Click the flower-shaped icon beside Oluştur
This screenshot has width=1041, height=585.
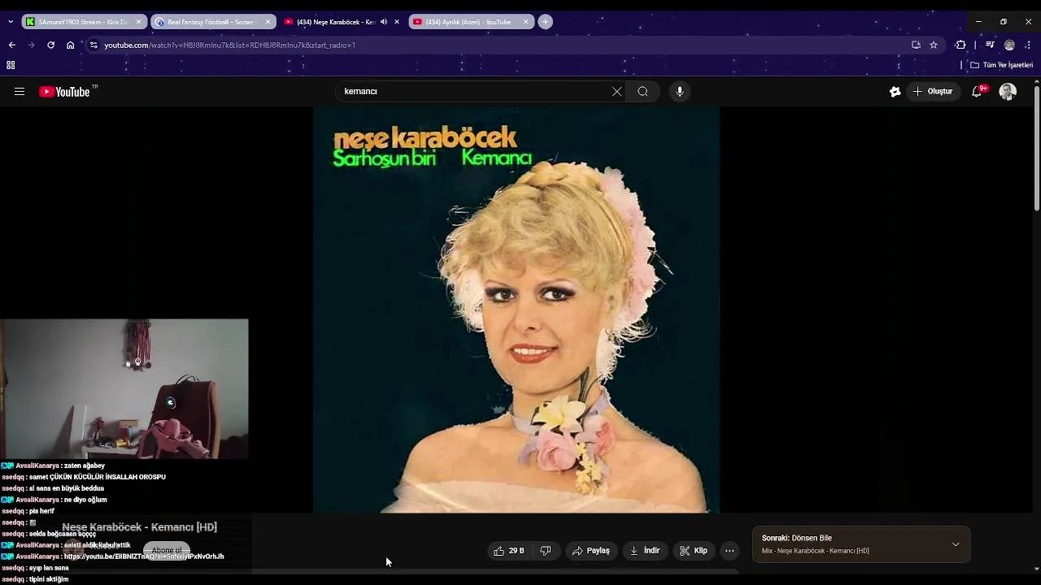pyautogui.click(x=895, y=92)
